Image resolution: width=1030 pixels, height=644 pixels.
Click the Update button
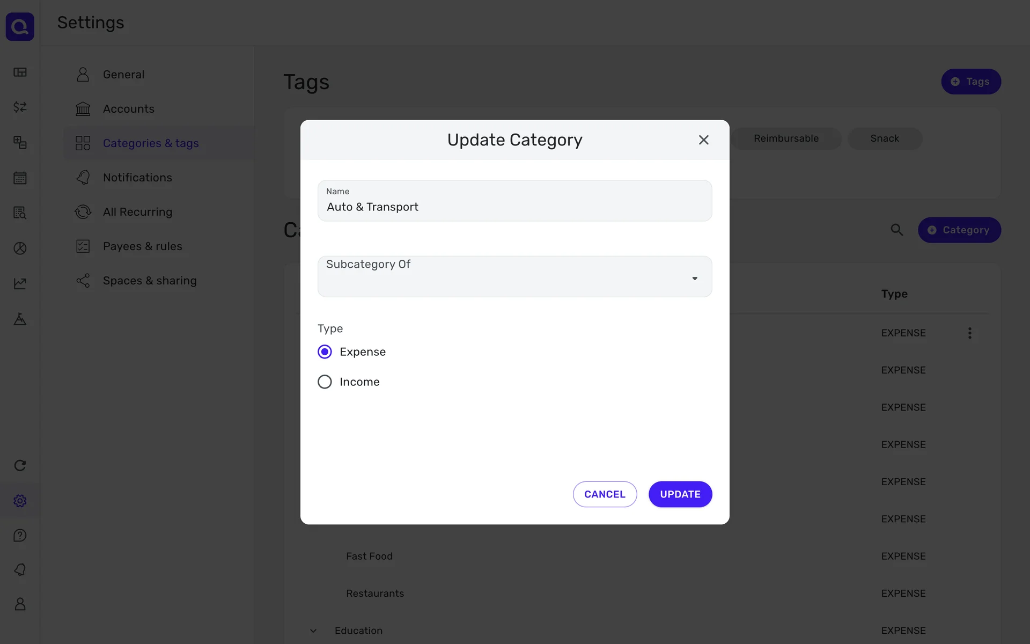tap(680, 494)
